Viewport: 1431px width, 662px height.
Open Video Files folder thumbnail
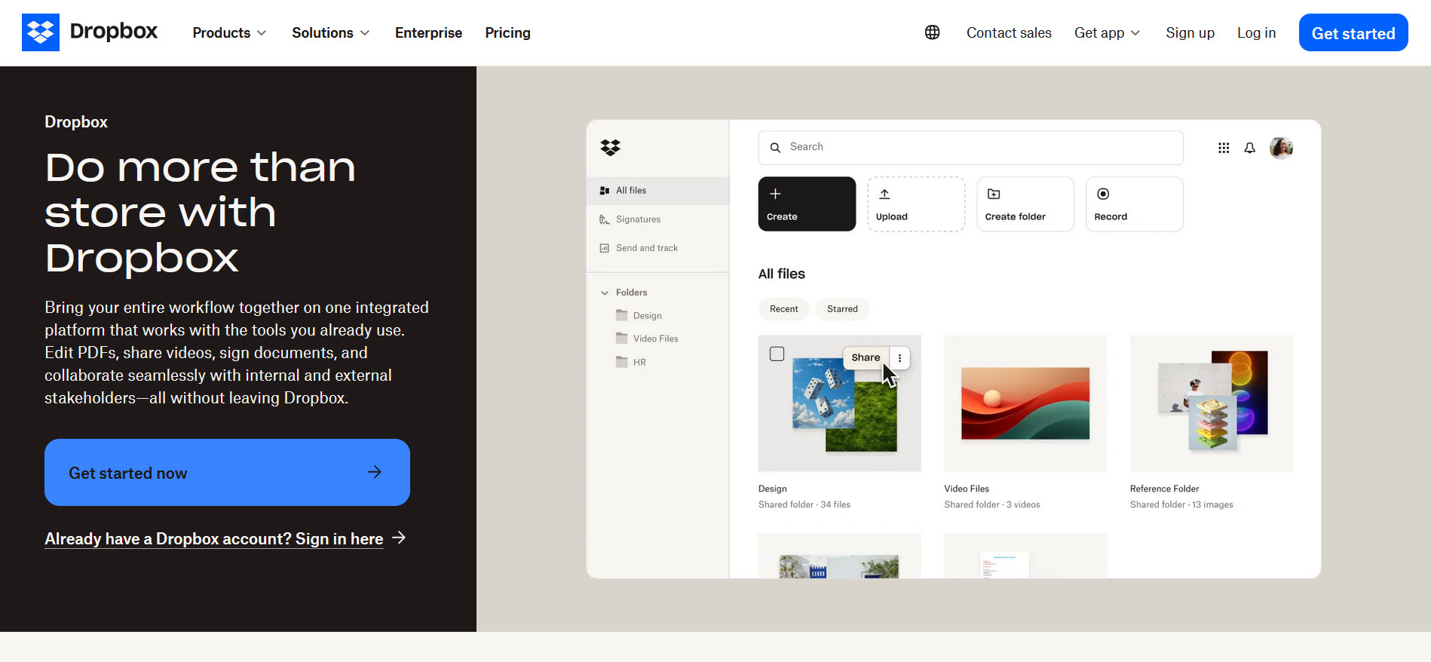tap(1025, 403)
